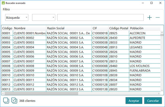Add a filter row with plus icon
165x107 pixels.
coord(150,17)
